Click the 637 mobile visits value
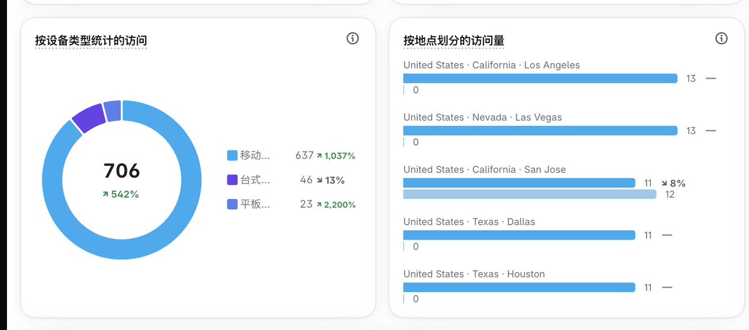The height and width of the screenshot is (330, 749). [x=304, y=155]
